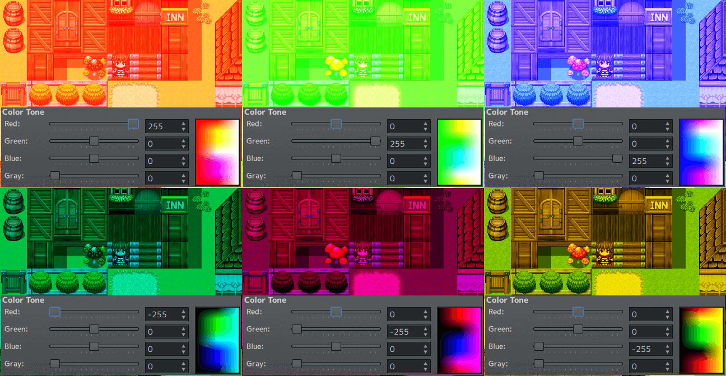The width and height of the screenshot is (726, 376).
Task: Focus Gray value field in the Green -255 panel
Action: tap(408, 366)
